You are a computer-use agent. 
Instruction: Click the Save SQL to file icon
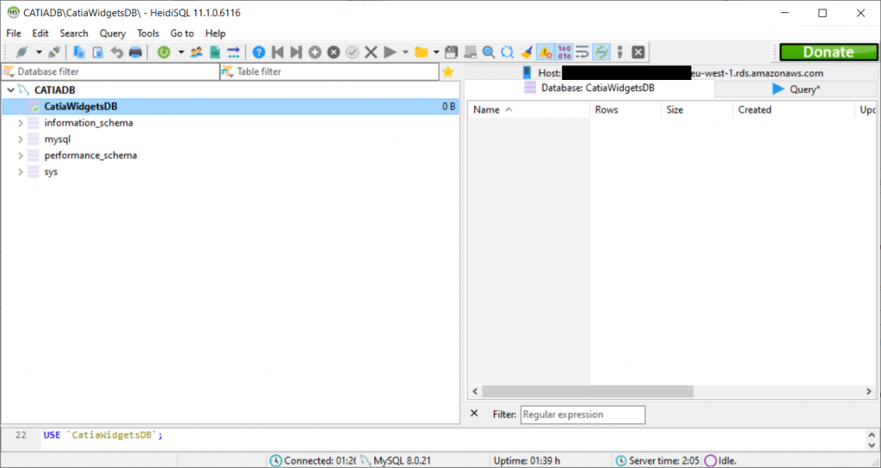tap(451, 52)
